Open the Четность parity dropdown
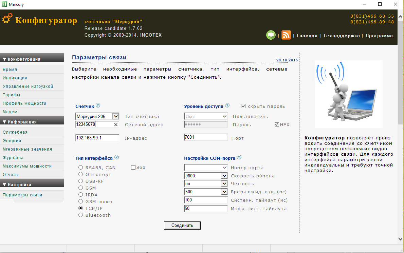Image resolution: width=404 pixels, height=253 pixels. pos(206,184)
